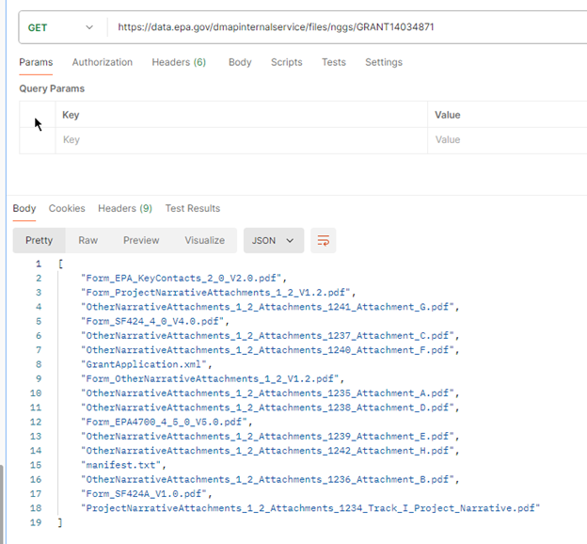Click the query param Key input
The image size is (587, 544).
pos(242,140)
